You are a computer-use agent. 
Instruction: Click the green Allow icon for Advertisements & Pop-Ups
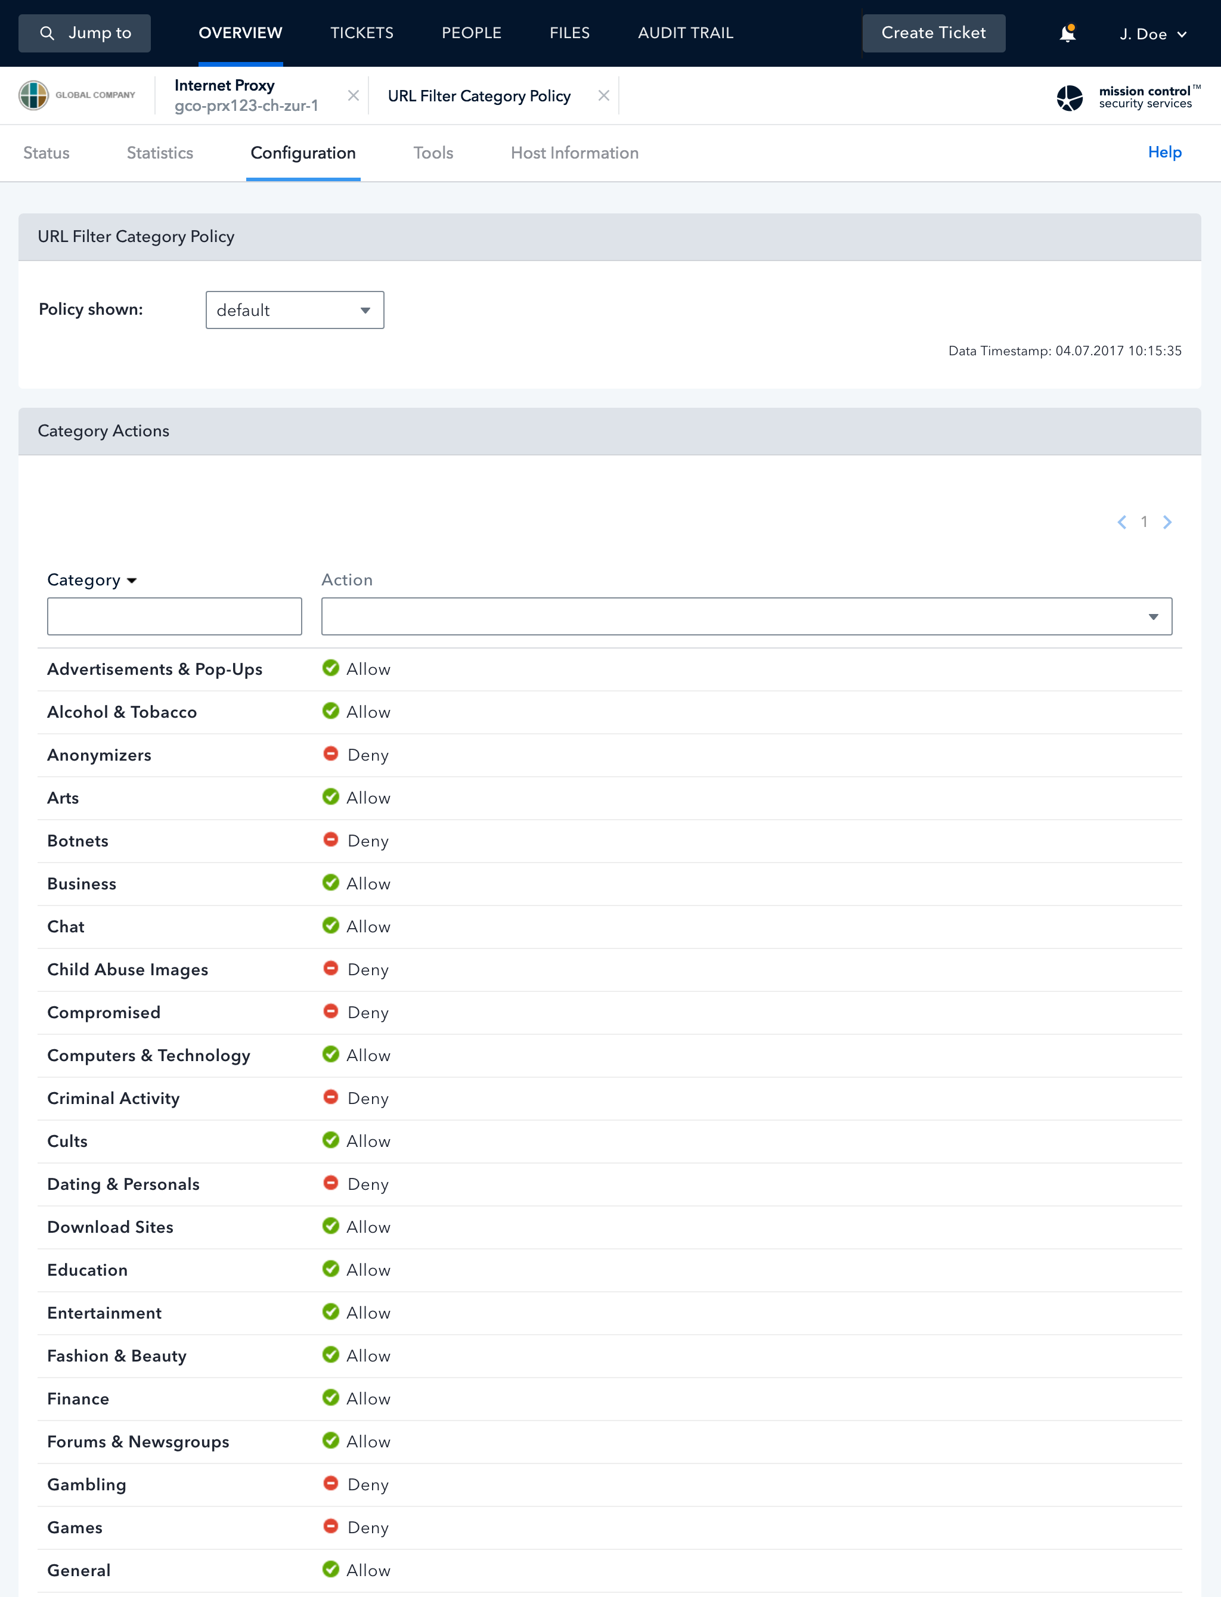tap(331, 668)
